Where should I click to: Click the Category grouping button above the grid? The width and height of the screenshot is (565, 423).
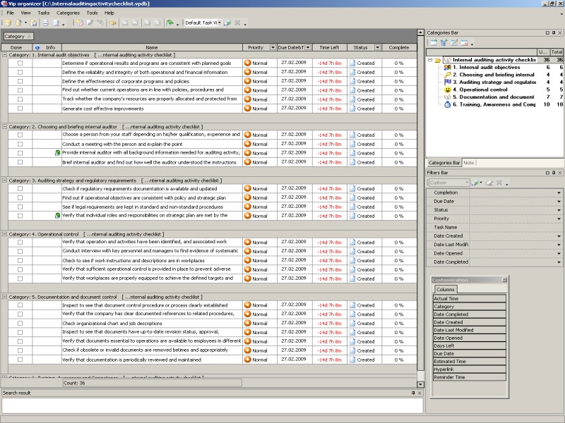pos(18,37)
